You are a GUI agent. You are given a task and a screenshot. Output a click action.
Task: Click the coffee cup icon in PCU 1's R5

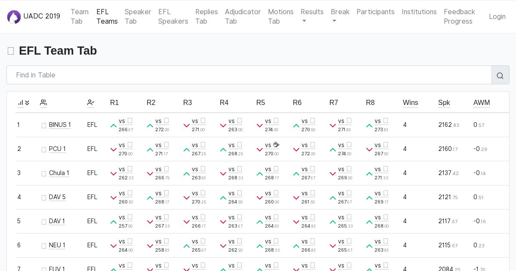[276, 145]
